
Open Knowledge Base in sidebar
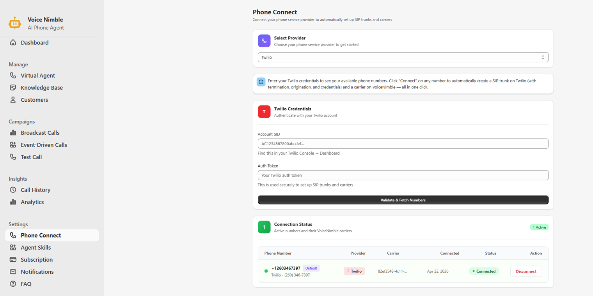(x=52, y=88)
